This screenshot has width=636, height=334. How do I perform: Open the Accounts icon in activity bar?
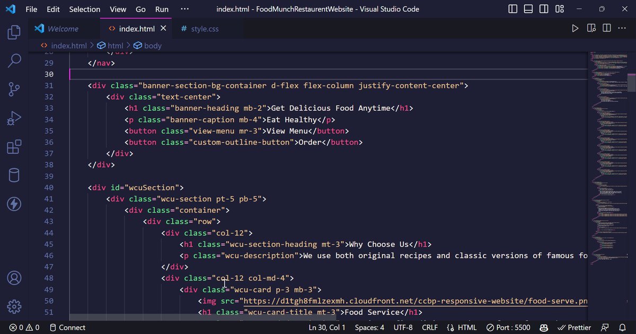click(x=14, y=278)
